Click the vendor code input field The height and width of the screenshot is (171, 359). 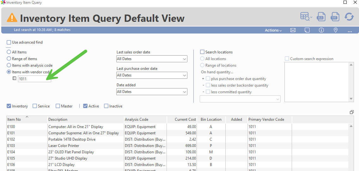click(x=34, y=79)
